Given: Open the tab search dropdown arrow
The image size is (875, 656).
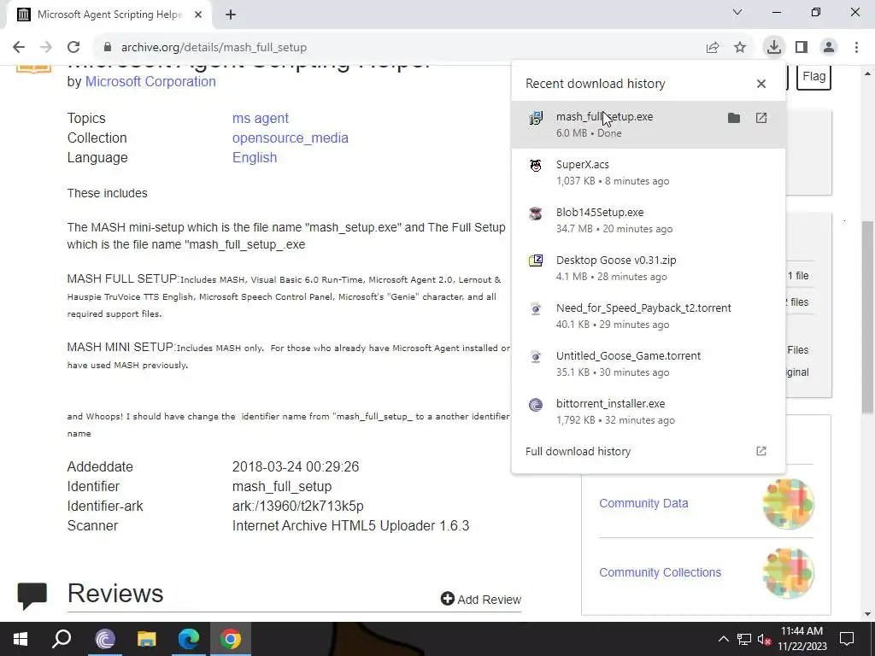Looking at the screenshot, I should 737,12.
